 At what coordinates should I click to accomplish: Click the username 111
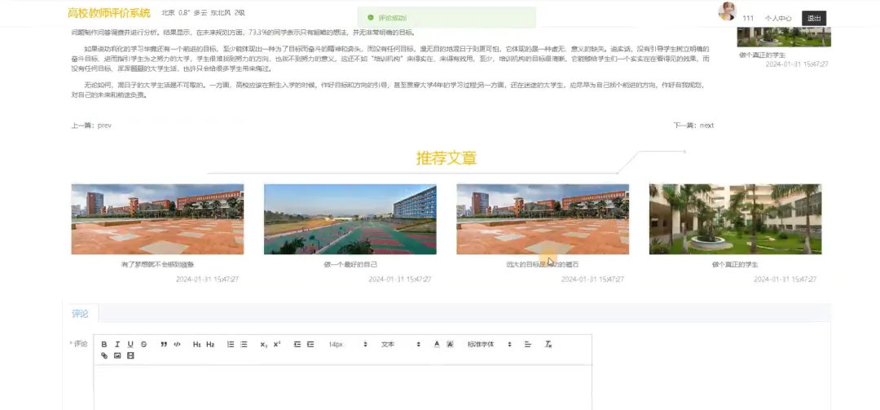click(748, 19)
